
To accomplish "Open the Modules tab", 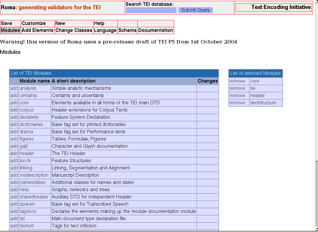I will 10,30.
